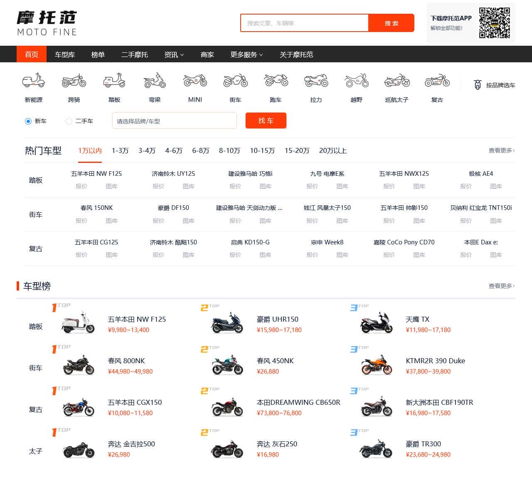Switch to the 15-20万 price tab
Screen dimensions: 532x485
(297, 150)
